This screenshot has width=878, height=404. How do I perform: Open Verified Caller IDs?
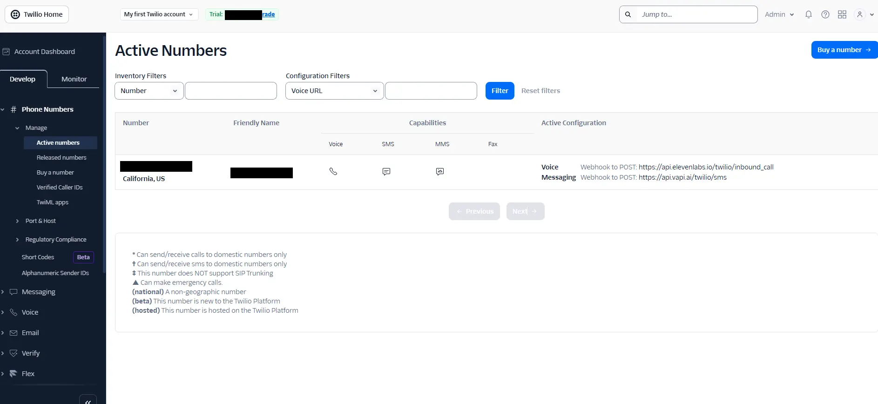(x=60, y=188)
